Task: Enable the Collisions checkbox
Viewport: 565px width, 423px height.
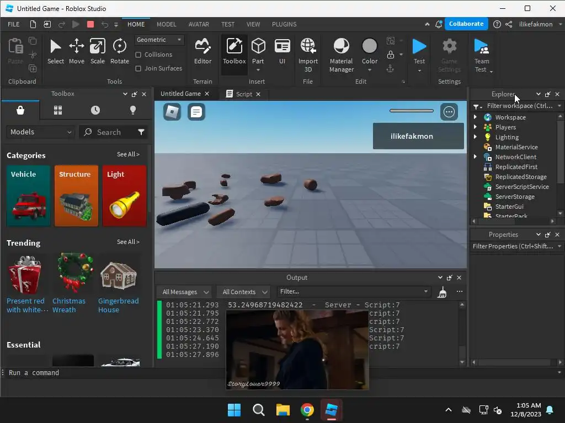Action: pos(138,55)
